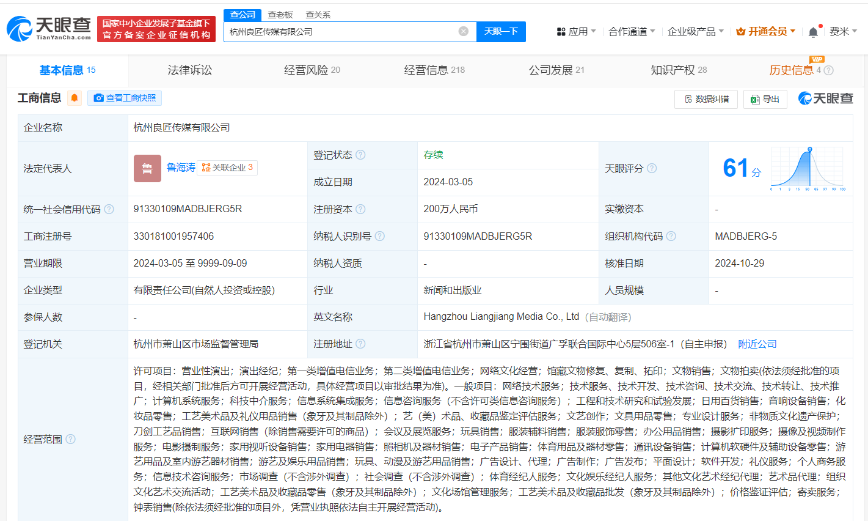
Task: Click the organization code MADBJERG-5
Action: point(746,236)
